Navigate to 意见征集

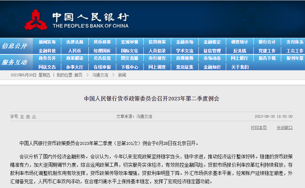coord(184,67)
